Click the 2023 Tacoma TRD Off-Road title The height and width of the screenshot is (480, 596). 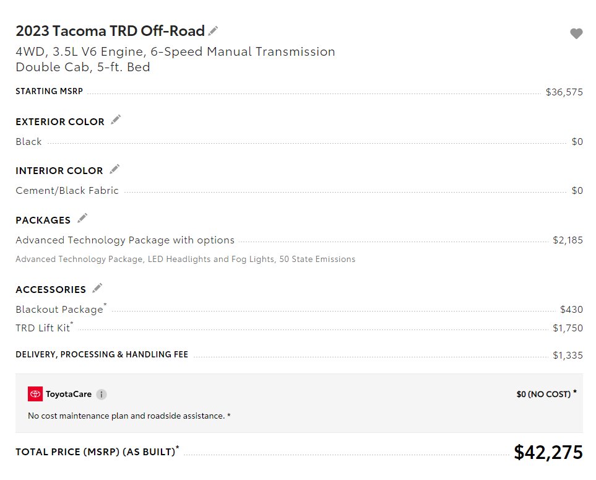pyautogui.click(x=110, y=31)
